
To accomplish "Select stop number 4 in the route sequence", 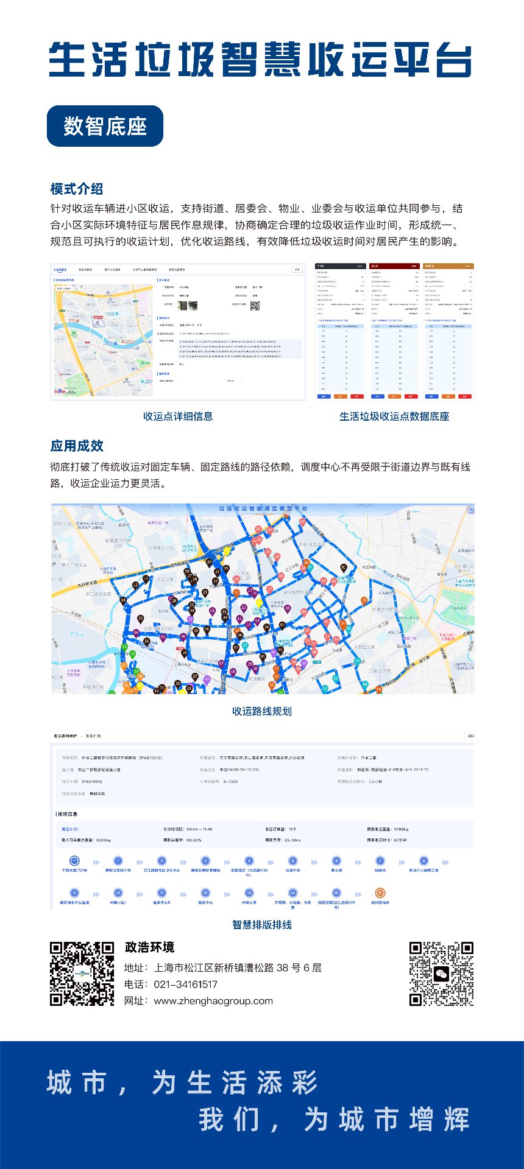I will pos(249,861).
